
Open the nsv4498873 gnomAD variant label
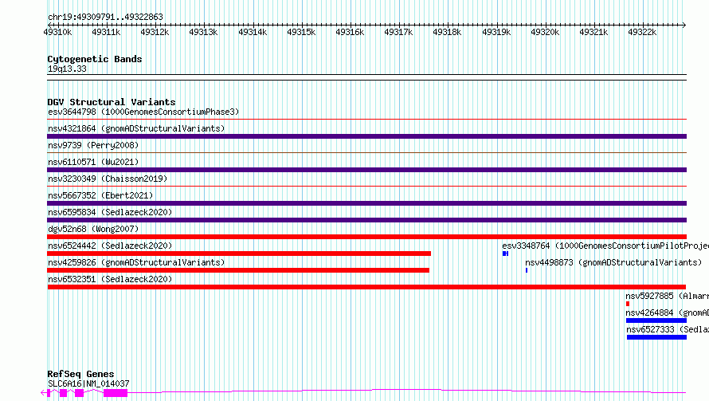tap(613, 262)
